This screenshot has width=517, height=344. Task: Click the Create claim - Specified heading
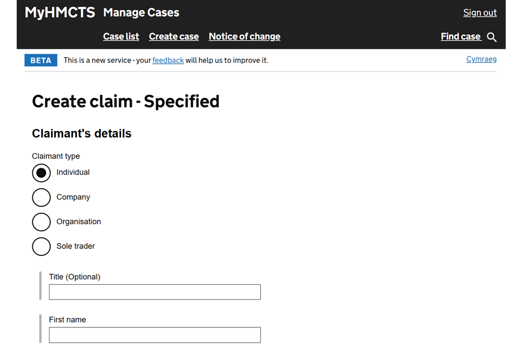125,101
